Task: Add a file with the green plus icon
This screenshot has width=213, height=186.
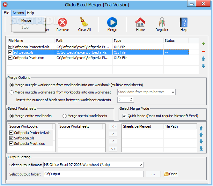Action: (203, 44)
